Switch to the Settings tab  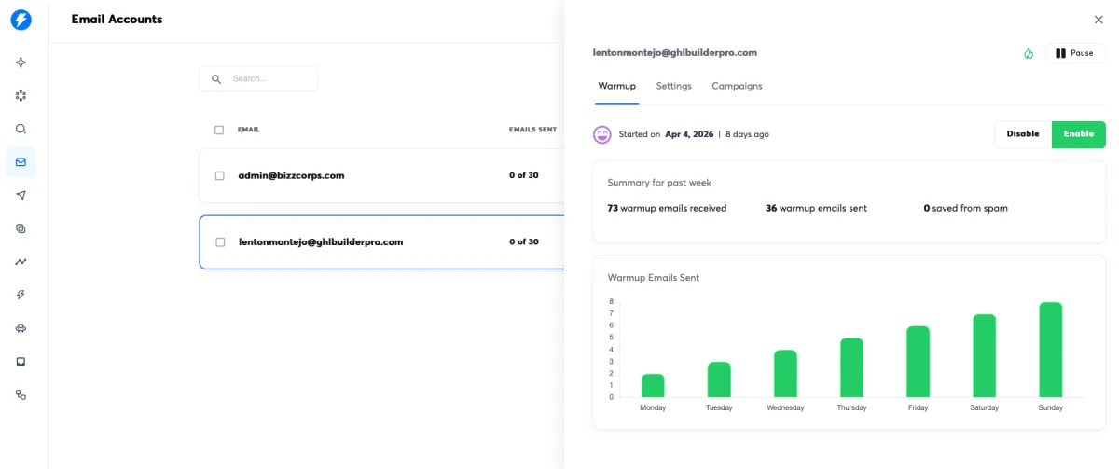pos(673,86)
